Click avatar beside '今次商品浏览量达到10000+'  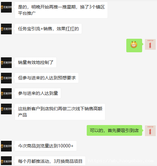[6, 146]
